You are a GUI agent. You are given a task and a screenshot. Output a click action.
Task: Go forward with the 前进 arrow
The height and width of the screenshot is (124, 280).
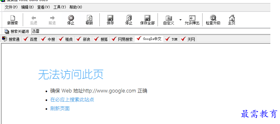pyautogui.click(x=52, y=20)
